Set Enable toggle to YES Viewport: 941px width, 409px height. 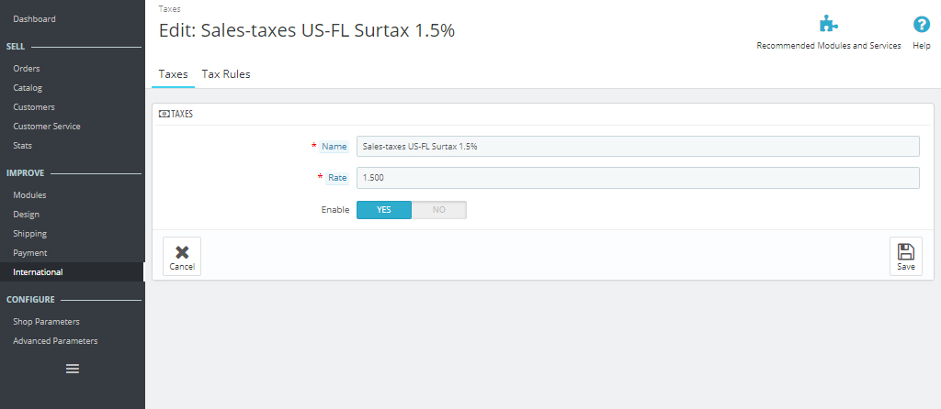[384, 210]
